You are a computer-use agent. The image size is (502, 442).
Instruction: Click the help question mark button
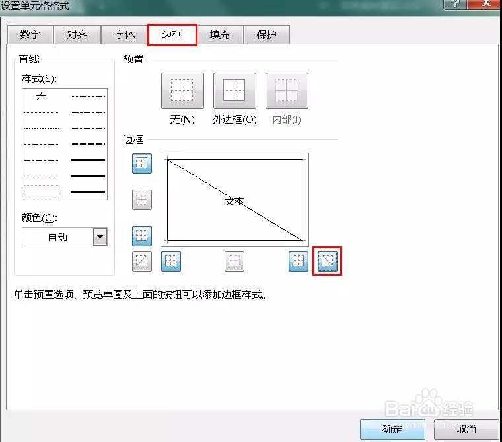point(454,4)
